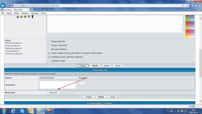This screenshot has height=114, width=202.
Task: Open pinned Internet Explorer taskbar icon
Action: pos(13,111)
